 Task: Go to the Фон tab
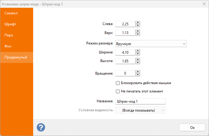point(8,46)
